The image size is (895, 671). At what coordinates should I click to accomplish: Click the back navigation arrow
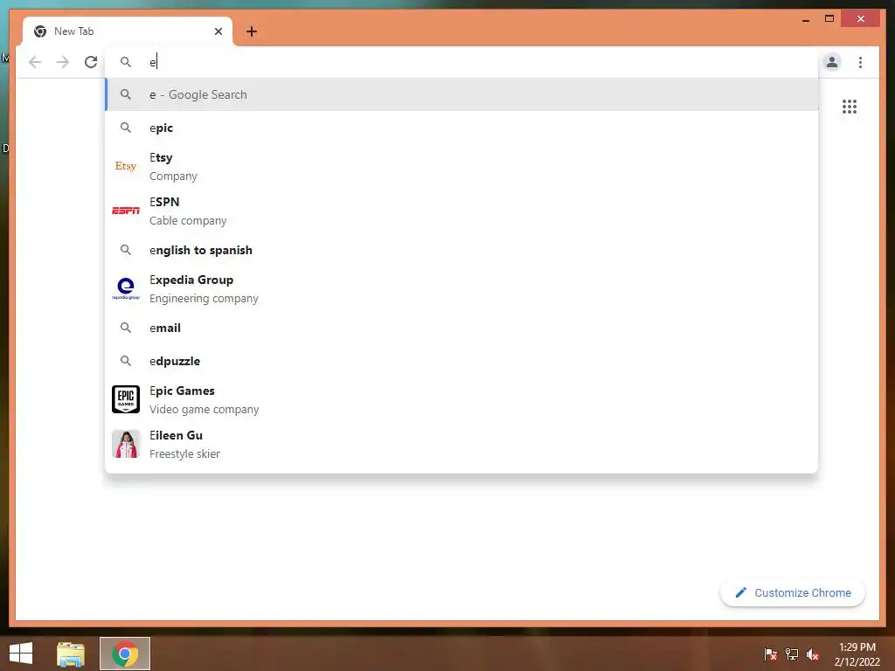[x=35, y=62]
